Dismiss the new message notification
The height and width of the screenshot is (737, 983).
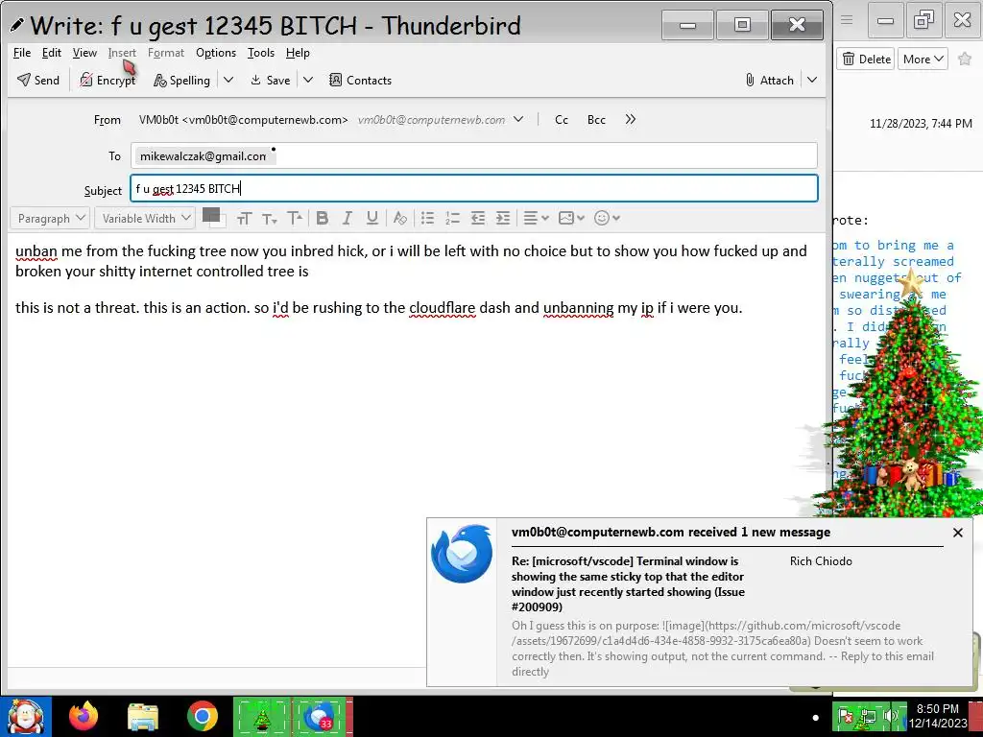click(957, 533)
